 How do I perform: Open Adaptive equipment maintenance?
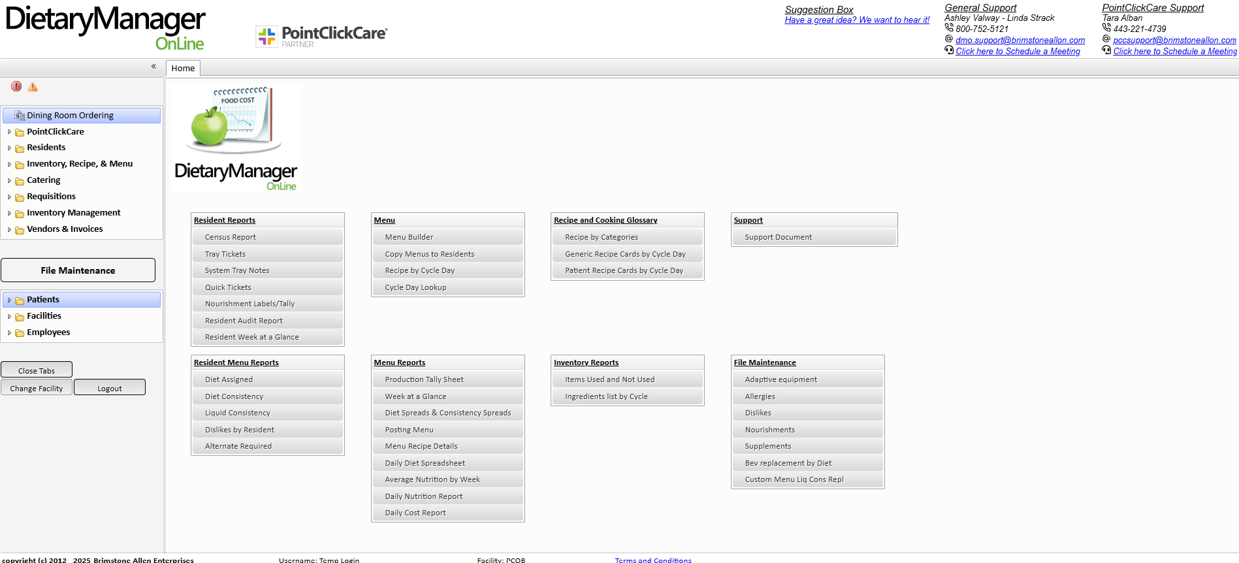[808, 379]
